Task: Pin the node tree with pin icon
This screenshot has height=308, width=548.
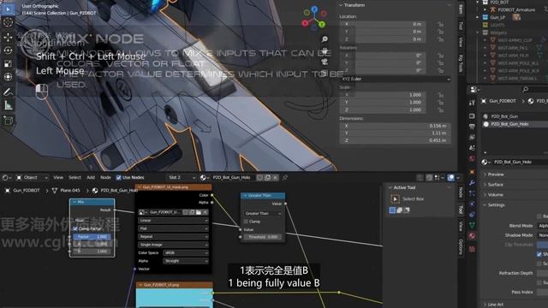Action: (285, 177)
